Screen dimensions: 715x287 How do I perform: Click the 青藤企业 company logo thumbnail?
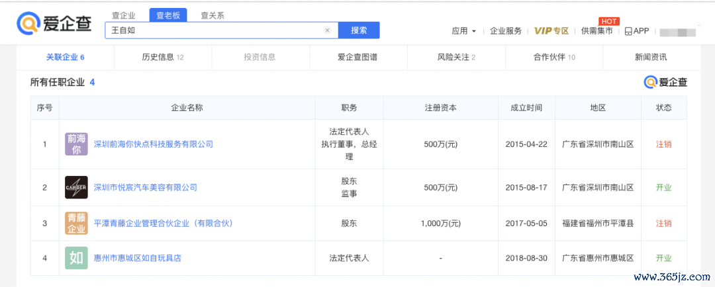pos(76,224)
